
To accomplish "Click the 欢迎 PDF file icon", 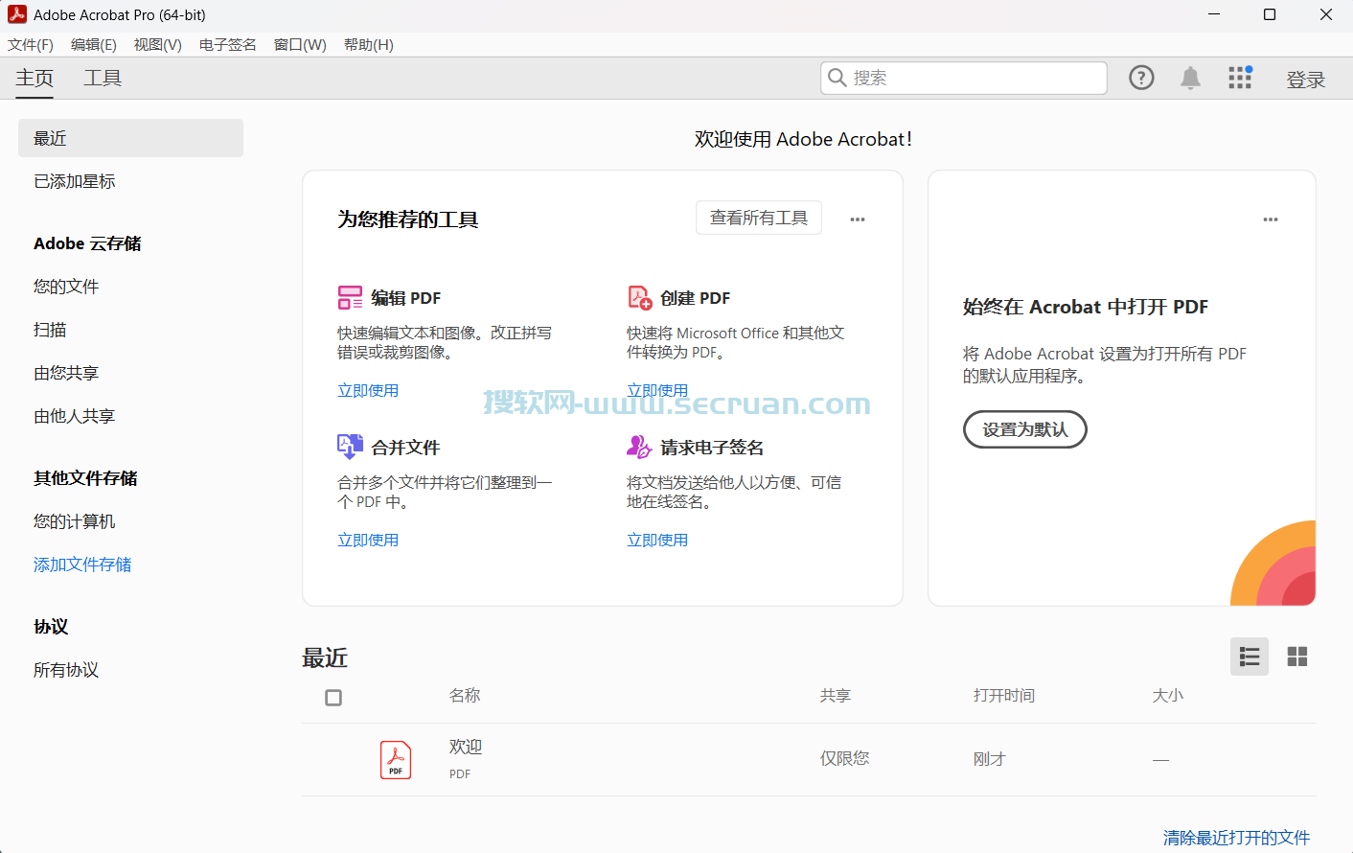I will click(x=396, y=760).
